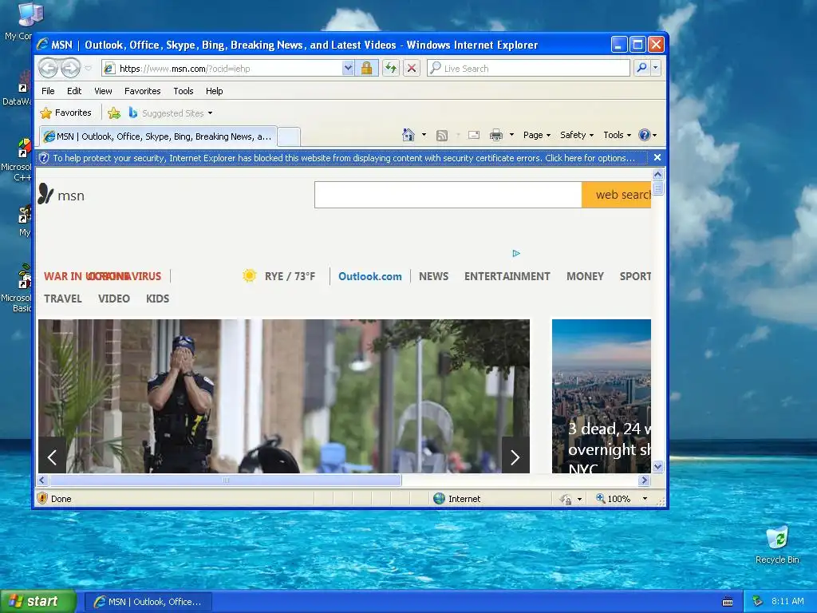Select the MSN browser tab
This screenshot has width=817, height=613.
click(x=158, y=136)
